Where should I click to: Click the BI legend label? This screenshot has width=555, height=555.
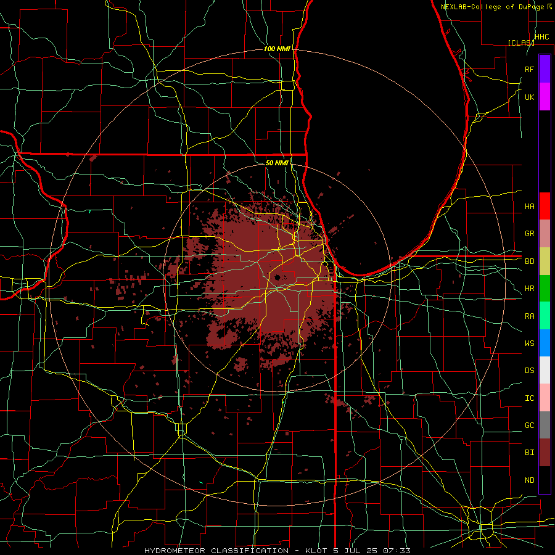point(530,453)
